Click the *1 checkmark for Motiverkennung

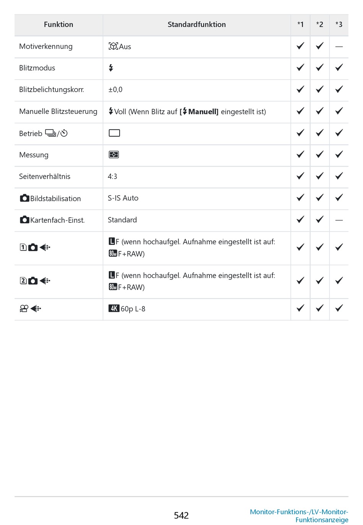coord(300,46)
